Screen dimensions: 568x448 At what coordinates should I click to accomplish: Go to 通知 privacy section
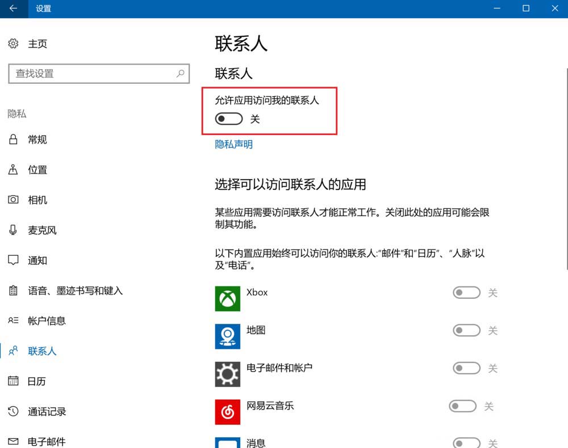37,261
